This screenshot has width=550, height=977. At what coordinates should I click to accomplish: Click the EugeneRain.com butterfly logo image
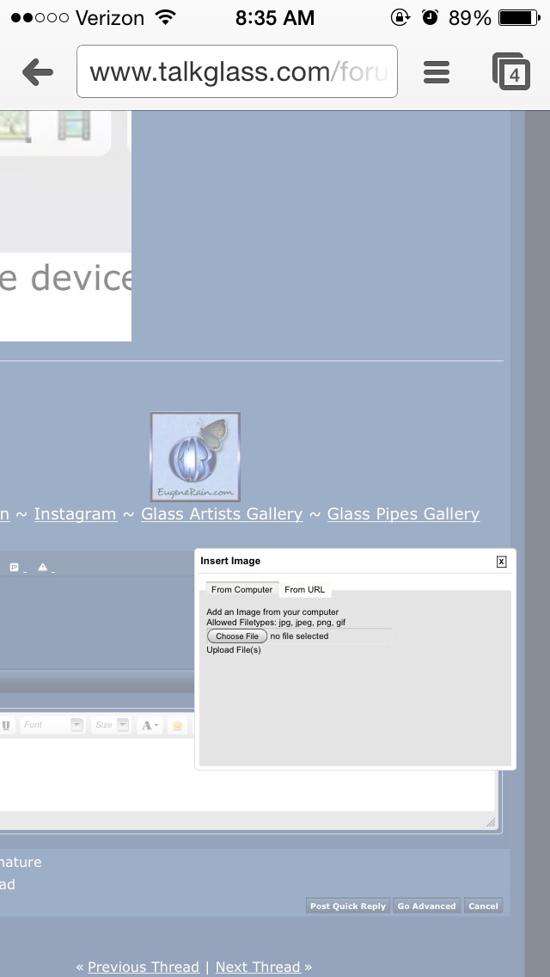pos(195,457)
